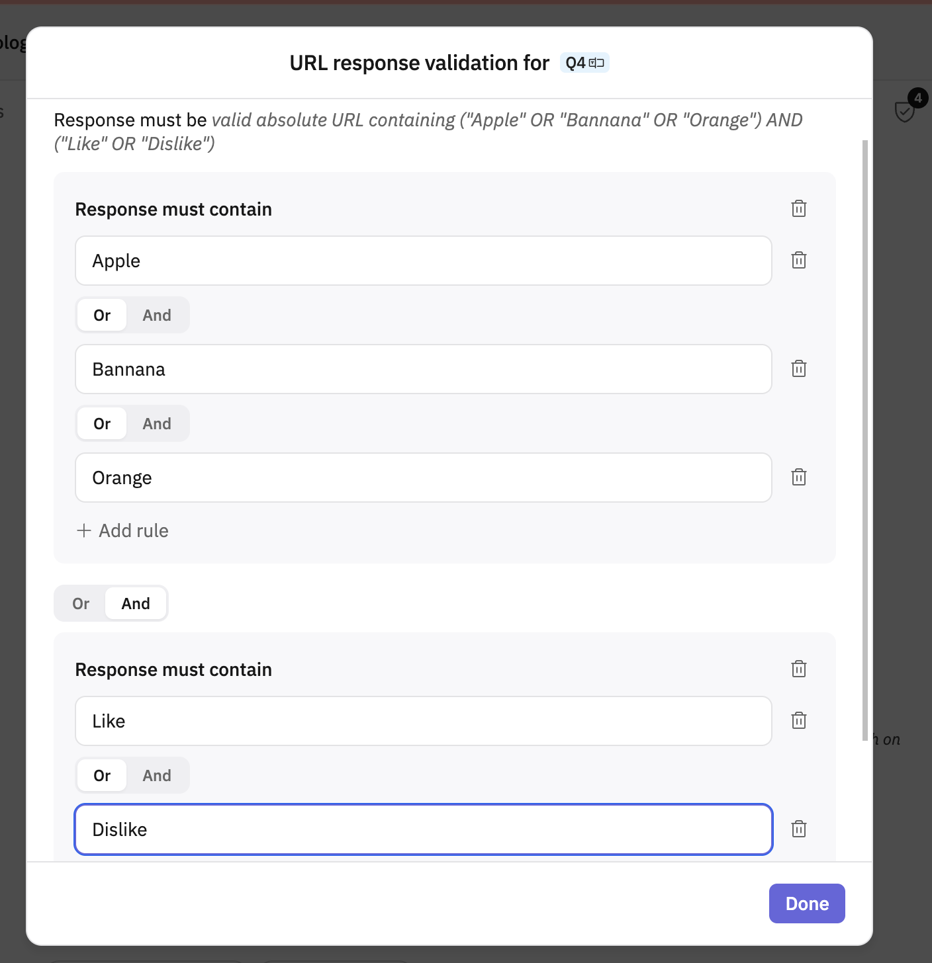Set Like–Dislike connector to And

click(157, 776)
